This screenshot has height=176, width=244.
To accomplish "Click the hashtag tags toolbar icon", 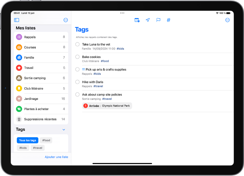I will [x=168, y=20].
